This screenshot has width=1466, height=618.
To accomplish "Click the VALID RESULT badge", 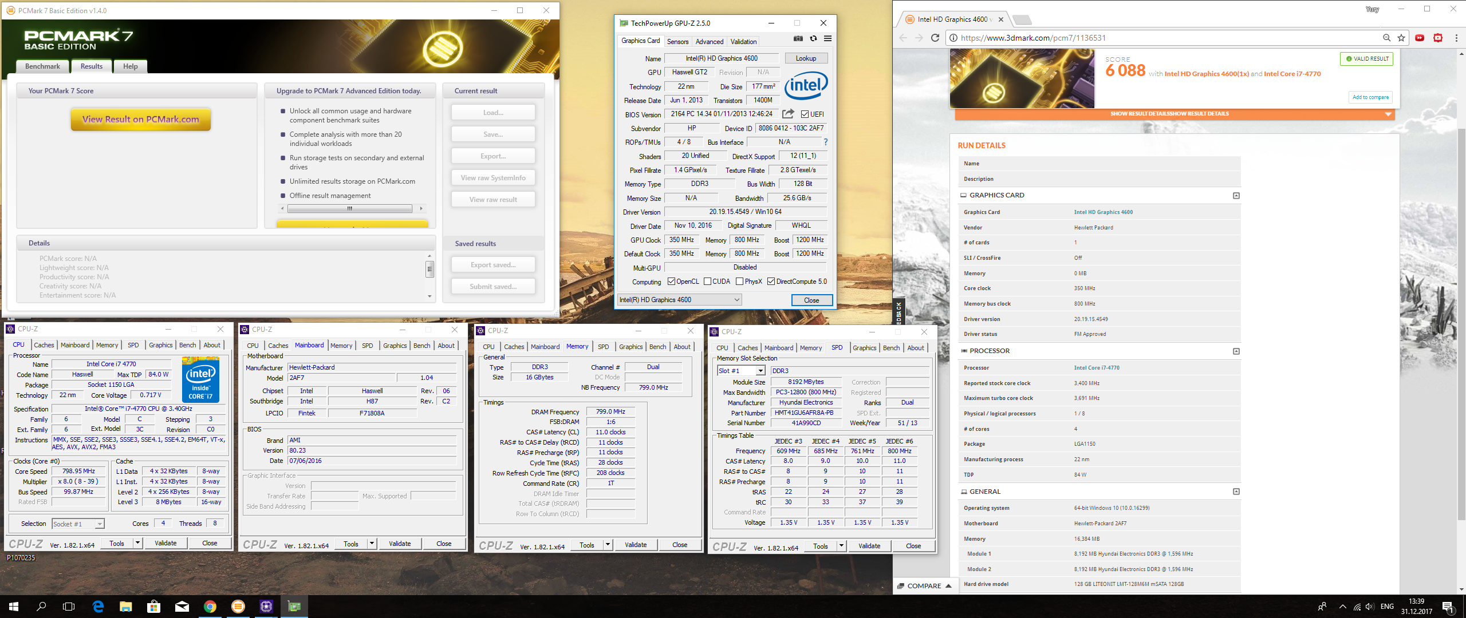I will 1367,59.
